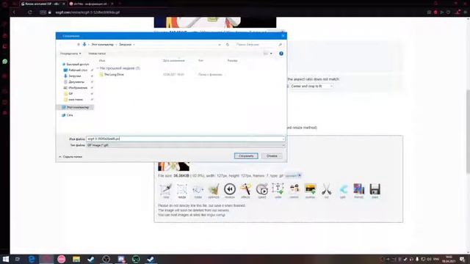Open Windows Start menu
This screenshot has width=470, height=264.
click(x=5, y=259)
